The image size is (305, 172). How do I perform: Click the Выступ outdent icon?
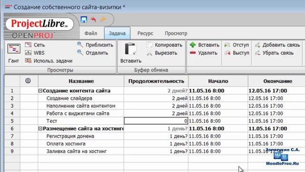[x=227, y=53]
